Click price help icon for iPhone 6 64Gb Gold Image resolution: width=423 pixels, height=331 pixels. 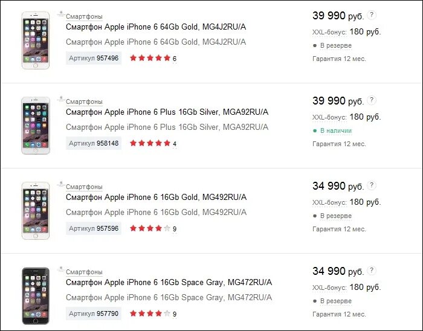point(372,15)
